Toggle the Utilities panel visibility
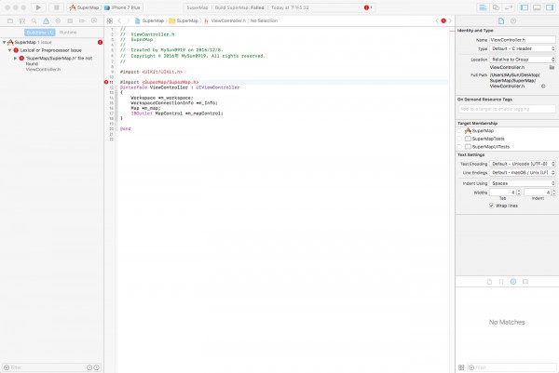Image resolution: width=559 pixels, height=373 pixels. (550, 7)
